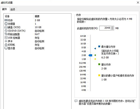Click the NAT summary for network adapter
This screenshot has height=109, width=140.
coord(37,34)
